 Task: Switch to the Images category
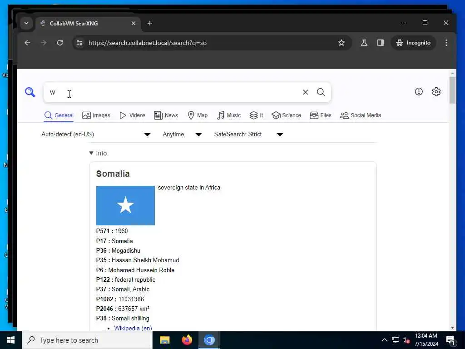click(x=96, y=115)
